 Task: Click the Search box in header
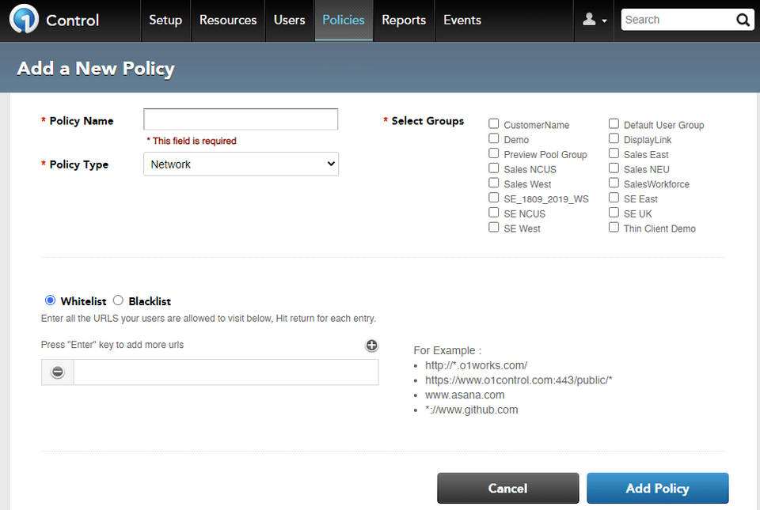[677, 20]
